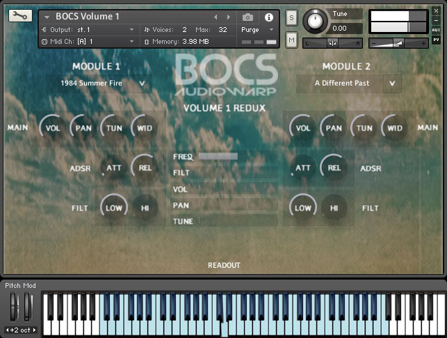Image resolution: width=447 pixels, height=338 pixels.
Task: Click Module 2 WID knob
Action: (x=395, y=128)
